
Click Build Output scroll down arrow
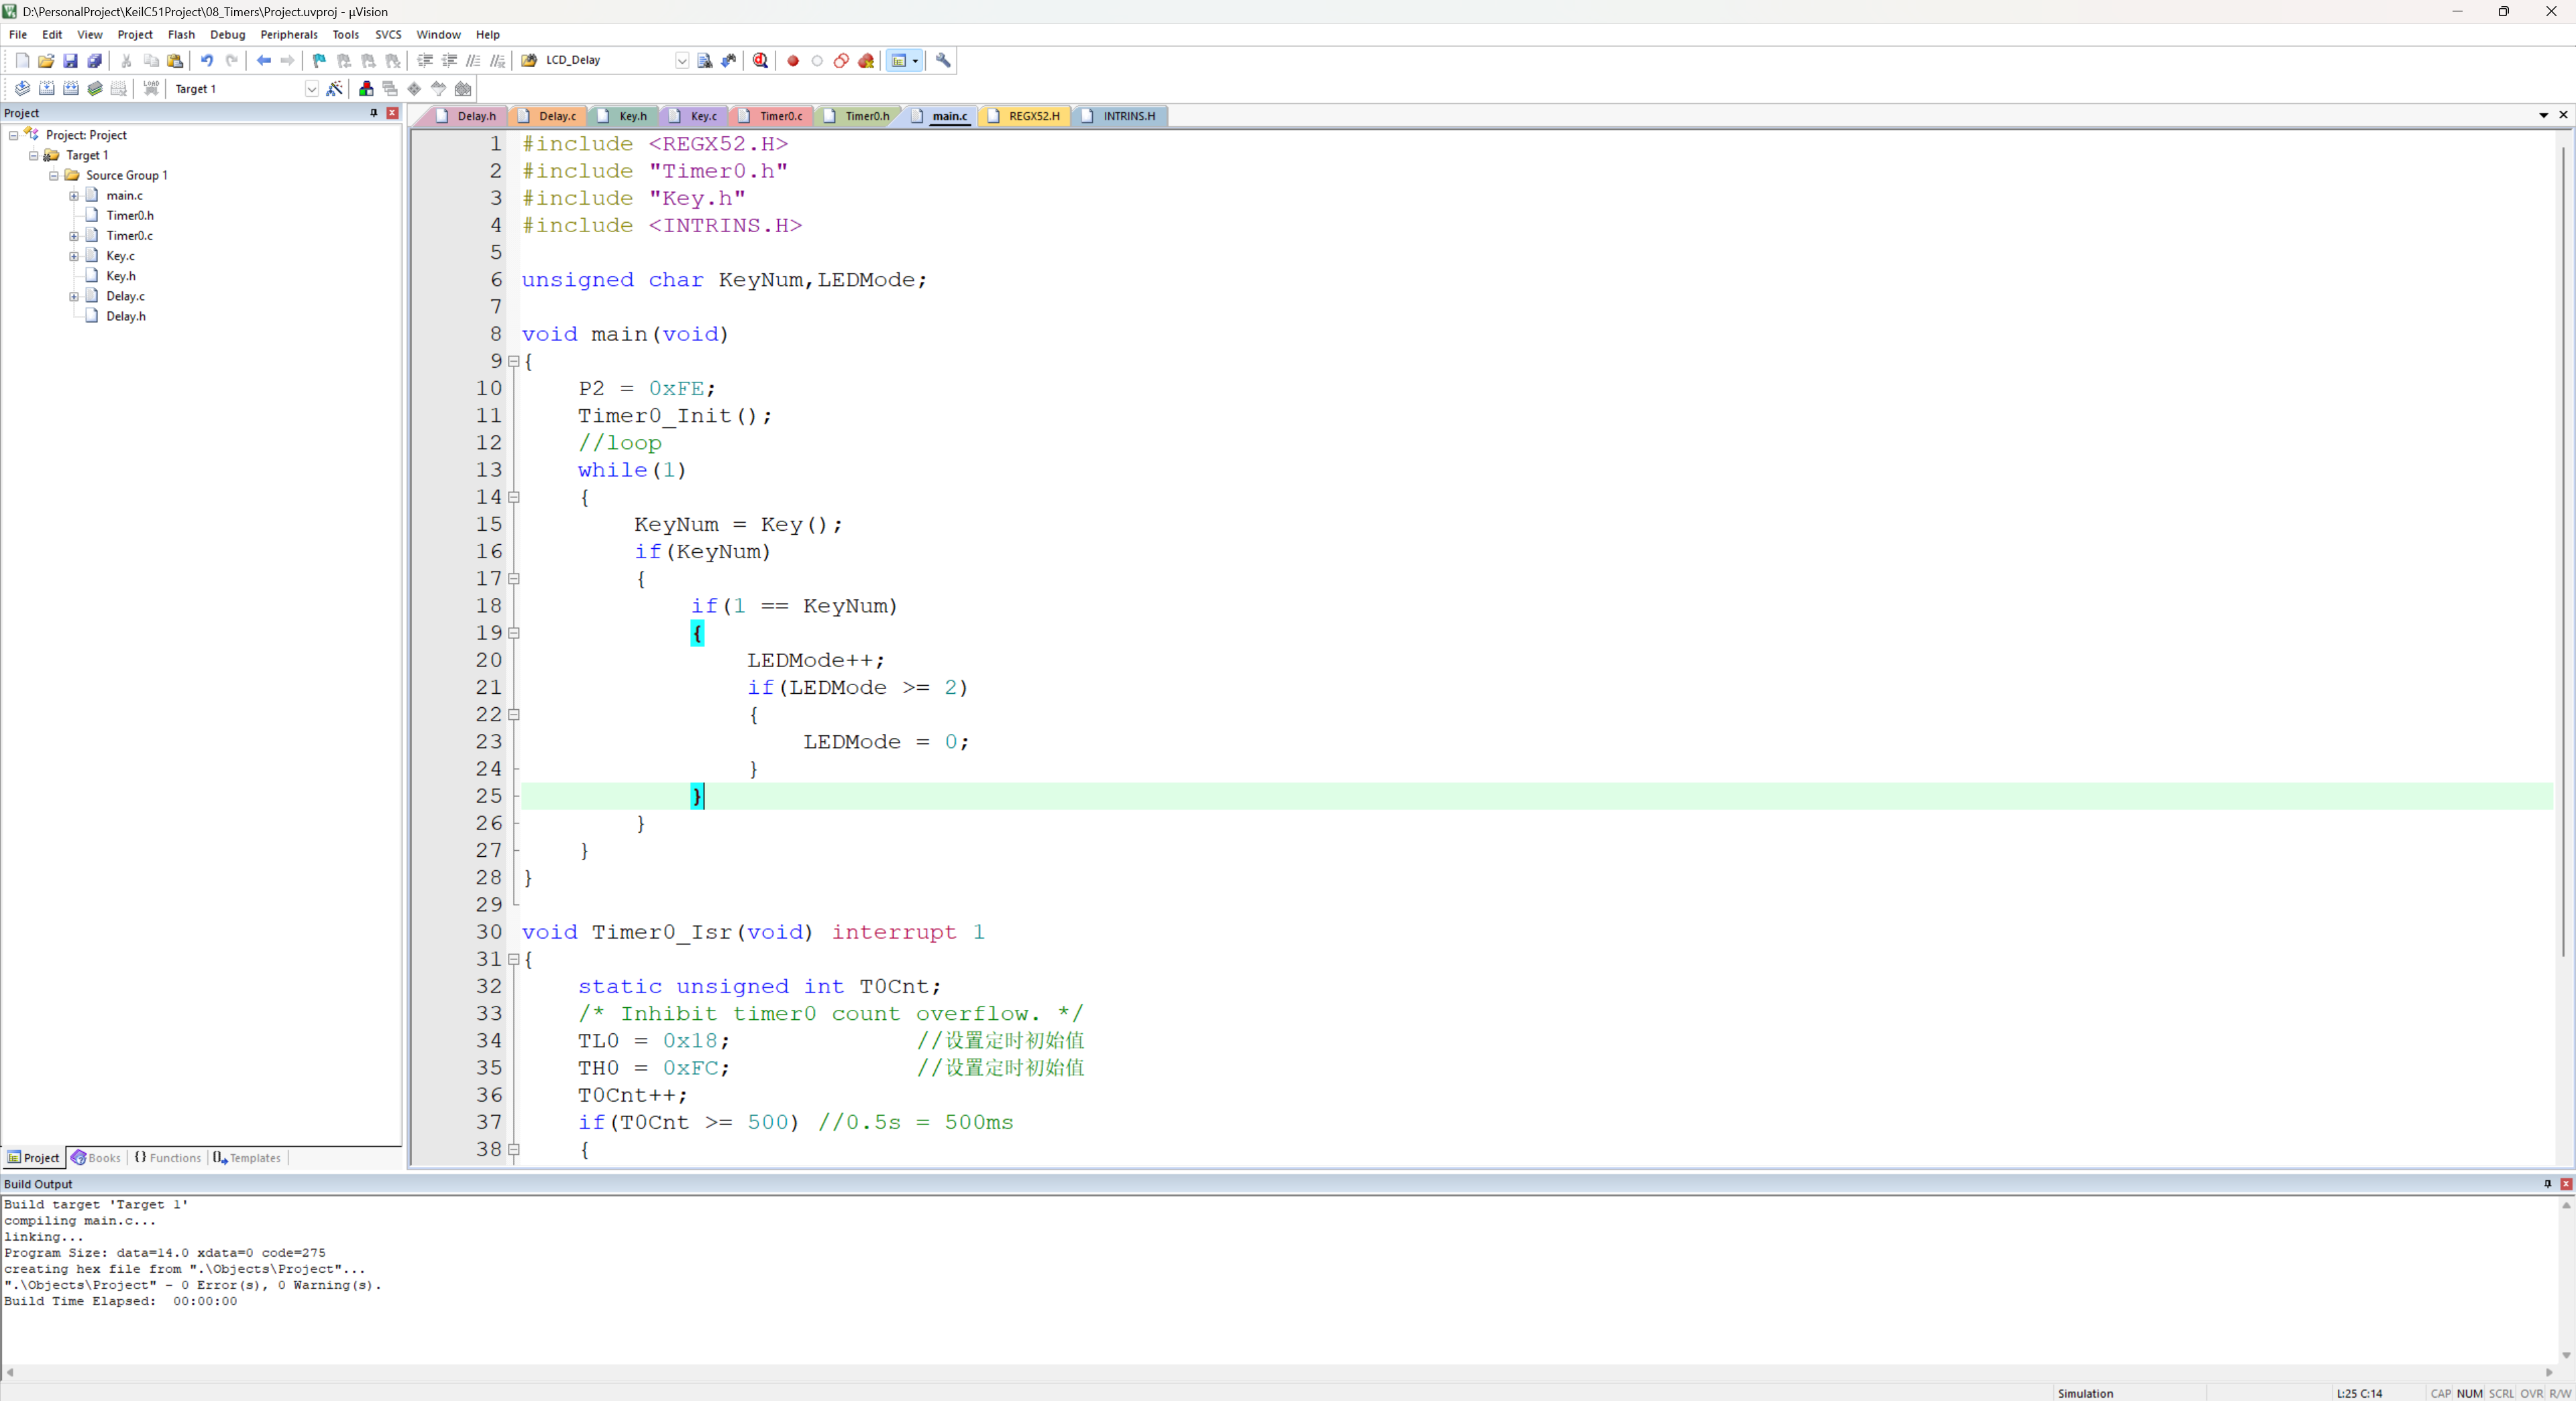click(2566, 1355)
